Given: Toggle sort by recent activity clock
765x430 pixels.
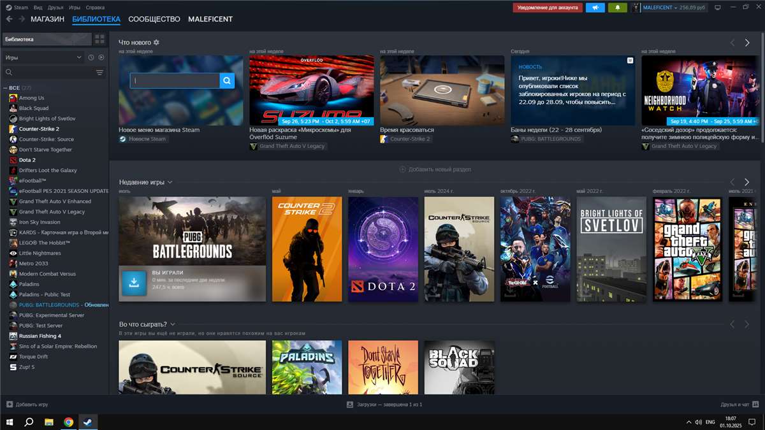Looking at the screenshot, I should (x=91, y=57).
